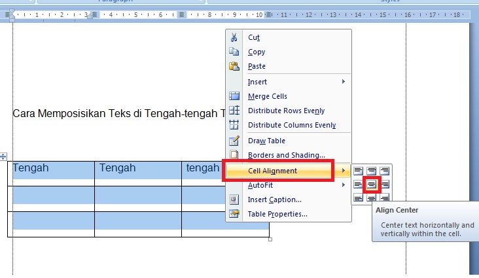Expand the AutoFit submenu arrow
Image resolution: width=479 pixels, height=278 pixels.
click(x=344, y=185)
